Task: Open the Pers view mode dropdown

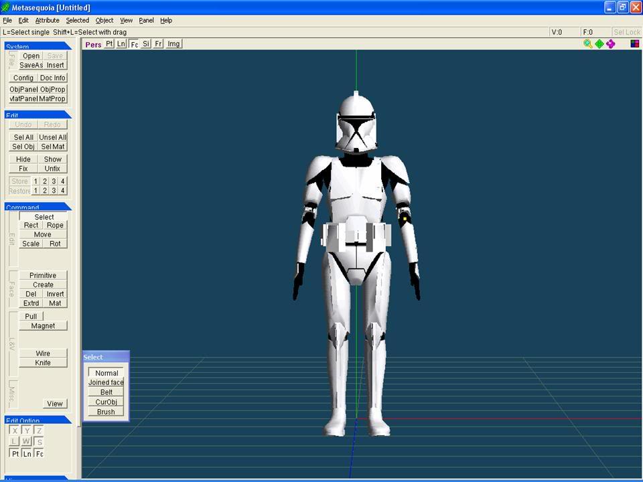Action: (x=93, y=45)
